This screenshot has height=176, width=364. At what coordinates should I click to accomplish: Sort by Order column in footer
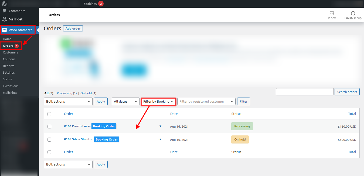click(69, 152)
